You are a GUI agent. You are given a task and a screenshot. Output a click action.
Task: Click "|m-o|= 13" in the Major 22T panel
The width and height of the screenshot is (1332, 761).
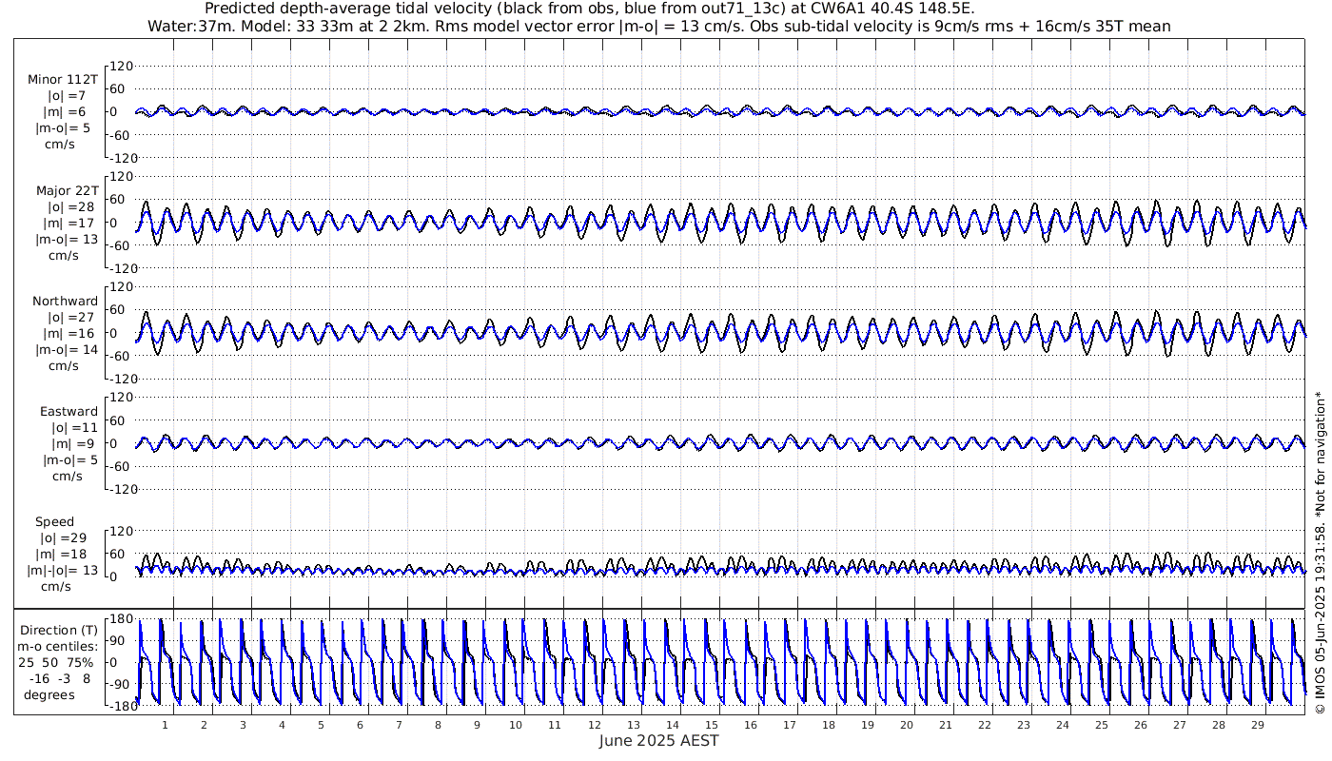66,239
